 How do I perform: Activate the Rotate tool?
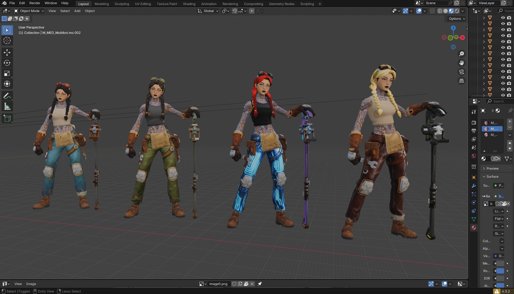[7, 63]
